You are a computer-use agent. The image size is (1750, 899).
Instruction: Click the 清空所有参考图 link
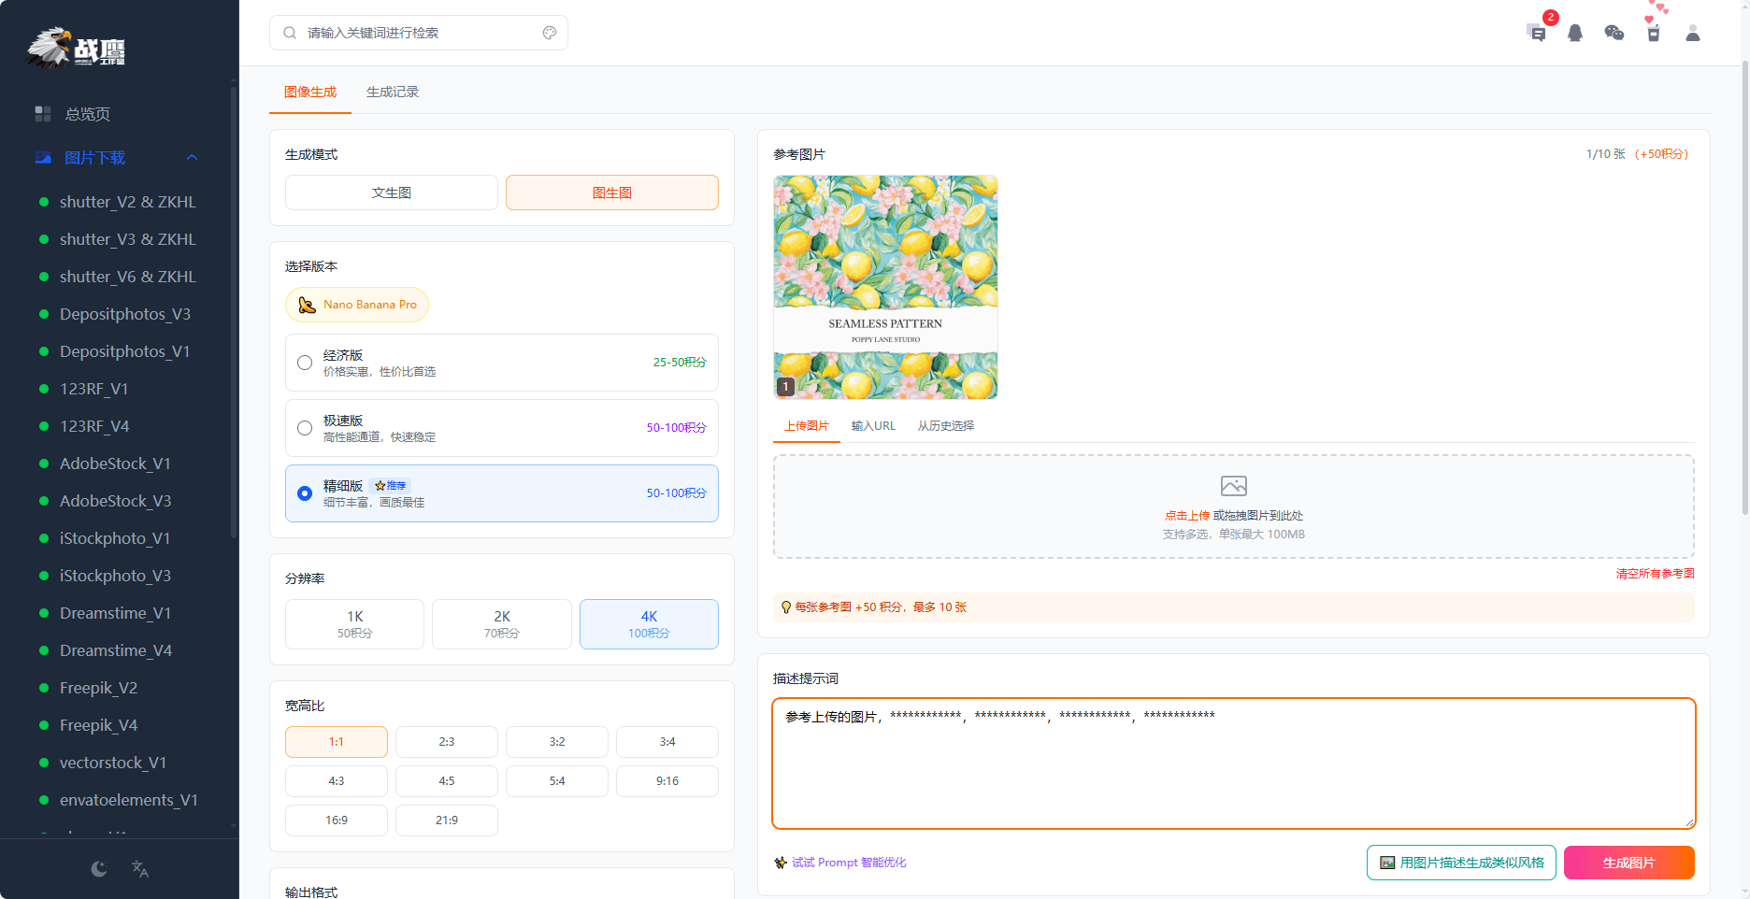pos(1656,573)
